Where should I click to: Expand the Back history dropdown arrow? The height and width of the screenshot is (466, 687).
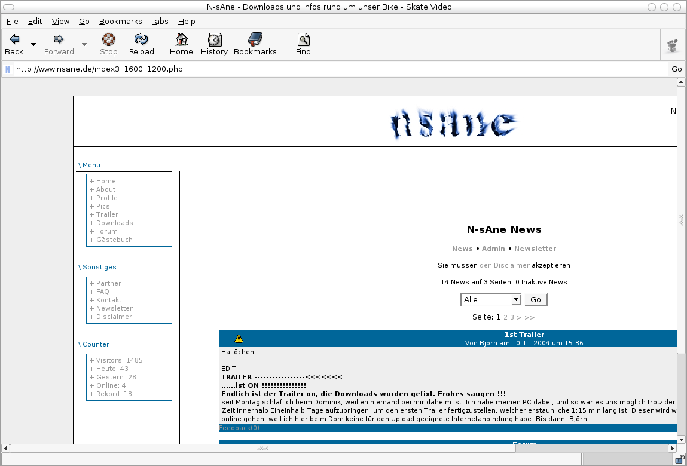[33, 44]
